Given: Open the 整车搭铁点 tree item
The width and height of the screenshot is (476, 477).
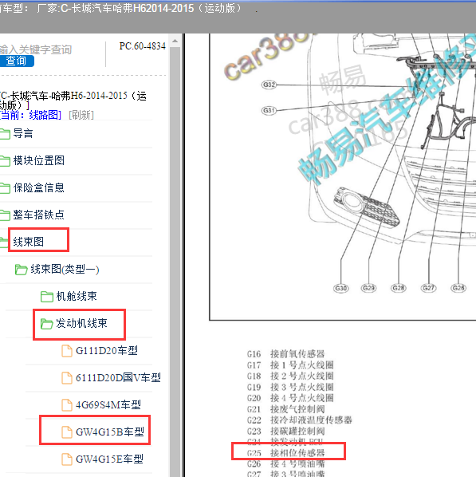Looking at the screenshot, I should [38, 215].
